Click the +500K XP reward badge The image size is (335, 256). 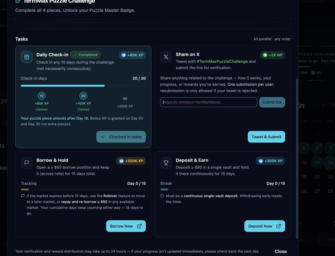coord(131,161)
